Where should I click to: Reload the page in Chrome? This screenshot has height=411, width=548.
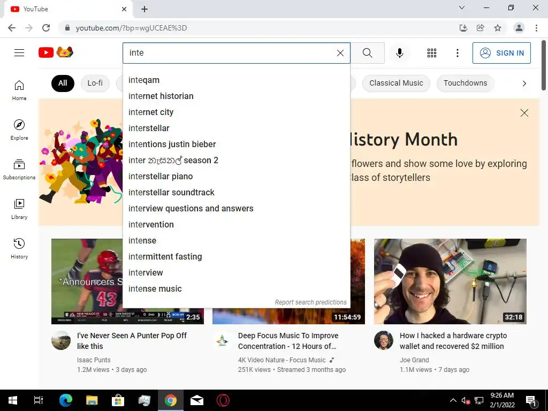tap(46, 28)
